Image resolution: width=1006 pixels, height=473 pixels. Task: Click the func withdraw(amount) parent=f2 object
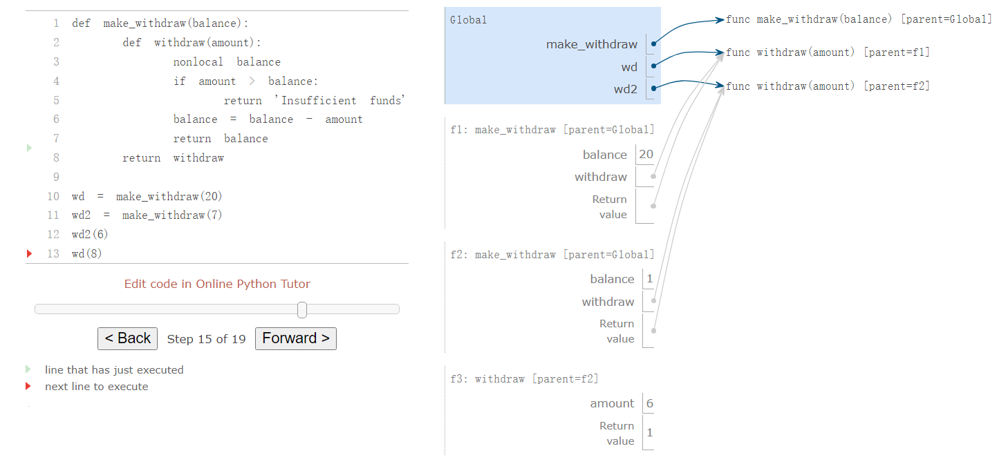tap(828, 86)
